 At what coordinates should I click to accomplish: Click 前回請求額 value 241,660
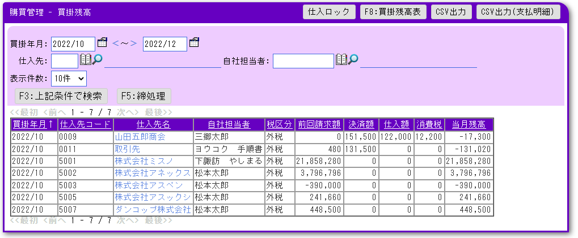[326, 198]
